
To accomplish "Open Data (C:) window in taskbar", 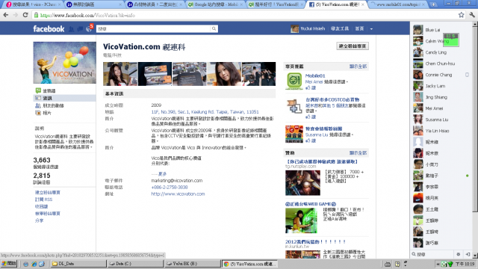I will coord(136,264).
